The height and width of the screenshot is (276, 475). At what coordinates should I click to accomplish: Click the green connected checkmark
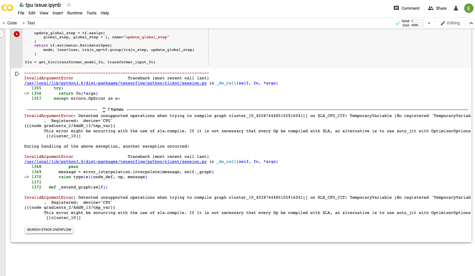coord(397,23)
